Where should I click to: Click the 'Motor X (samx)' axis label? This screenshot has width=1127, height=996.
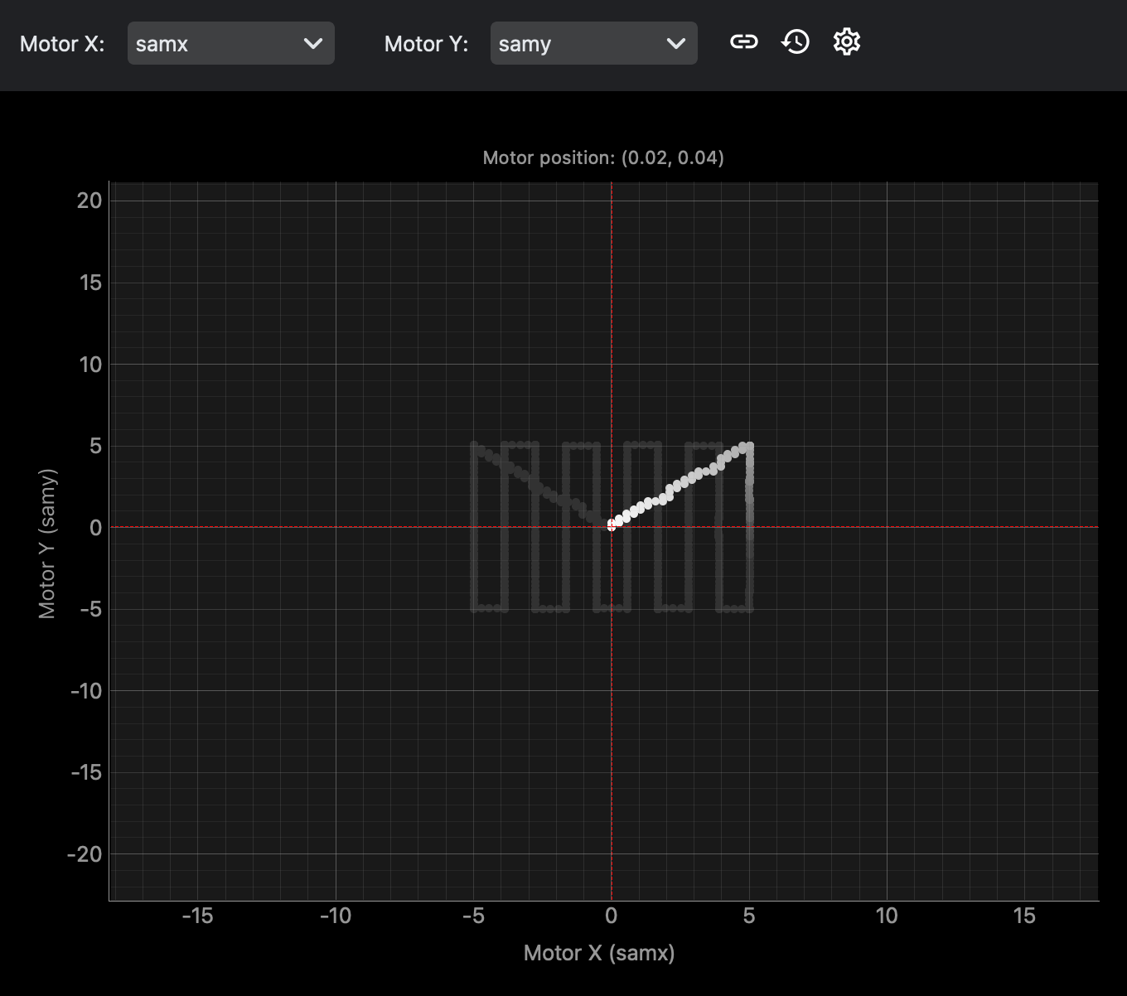click(599, 953)
